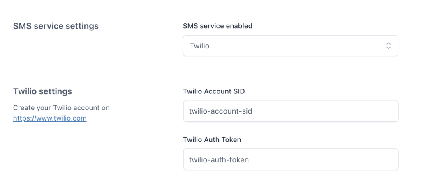421x182 pixels.
Task: Expand the SMS provider combo box arrows
Action: 388,45
